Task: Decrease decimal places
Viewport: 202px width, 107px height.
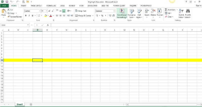Action: pyautogui.click(x=113, y=16)
